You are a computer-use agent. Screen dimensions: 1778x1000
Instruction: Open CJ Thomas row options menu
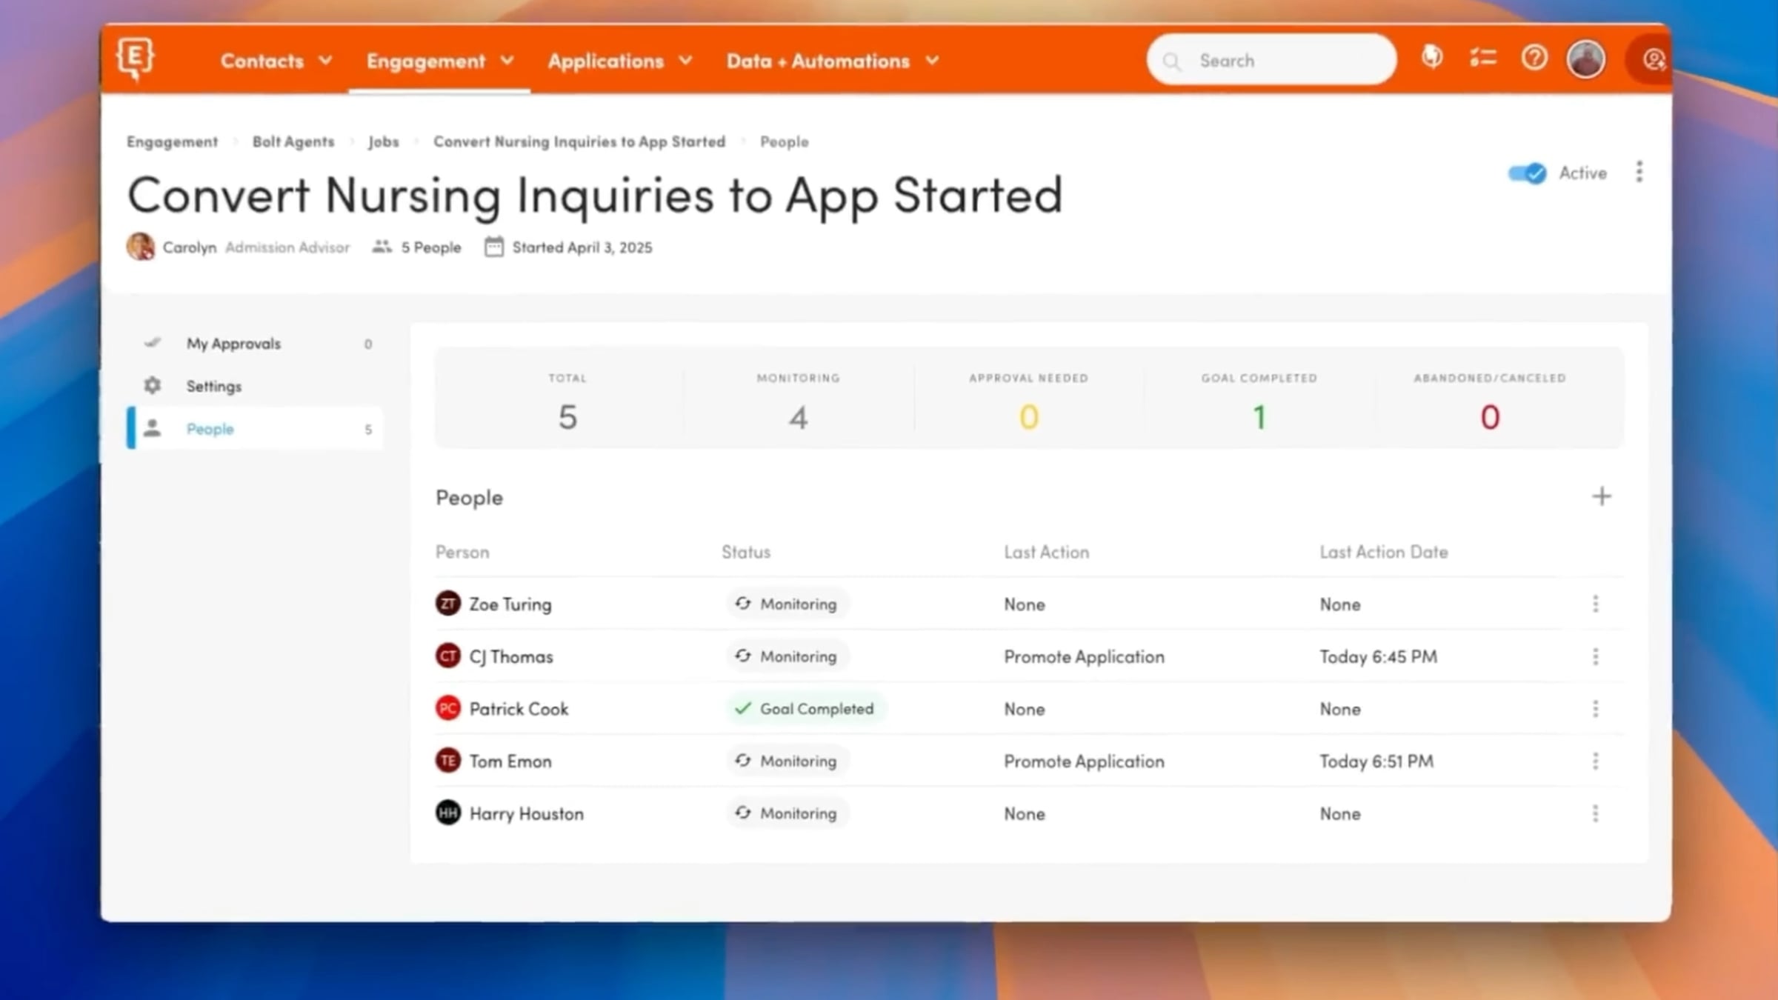click(1595, 656)
